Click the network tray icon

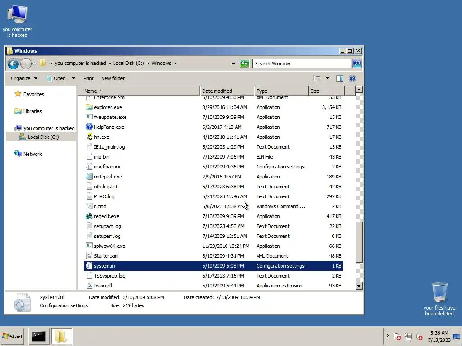[408, 336]
